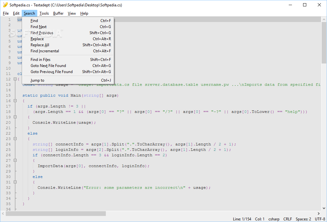Click the "help" string on line 18
The image size is (327, 222).
tap(293, 112)
